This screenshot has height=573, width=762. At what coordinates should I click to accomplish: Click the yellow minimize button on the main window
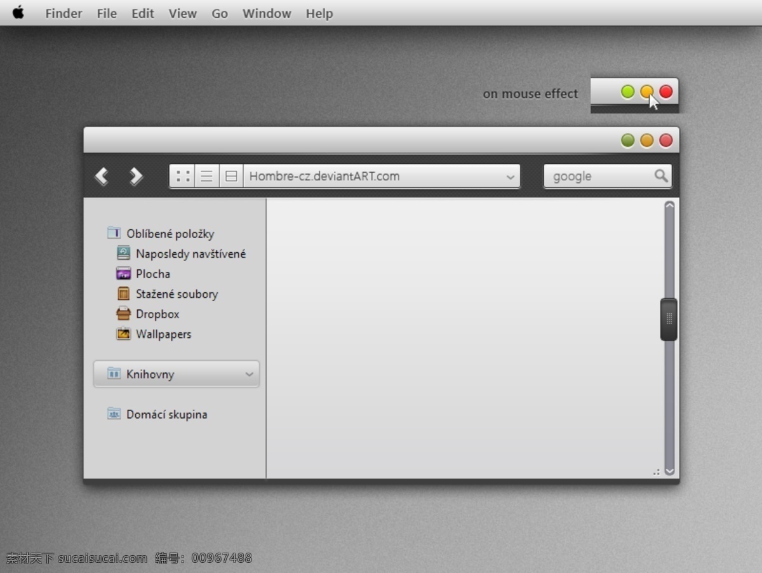pyautogui.click(x=646, y=140)
